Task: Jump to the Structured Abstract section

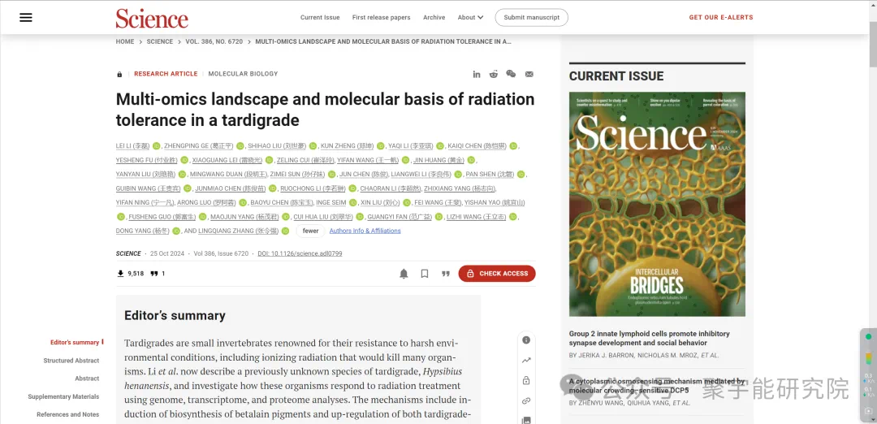Action: (71, 361)
